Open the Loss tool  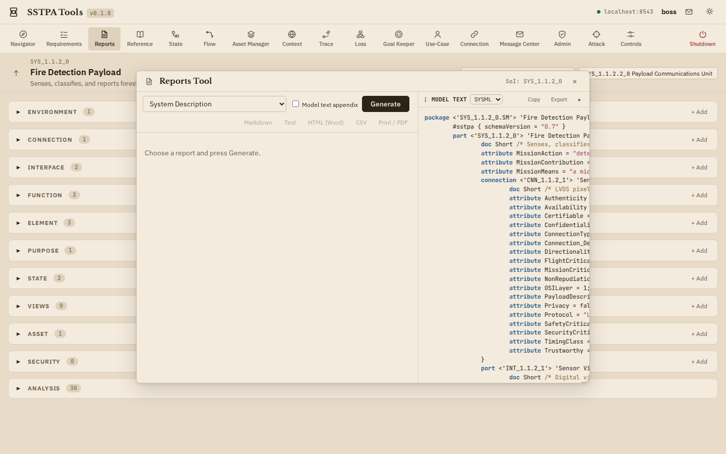tap(360, 39)
